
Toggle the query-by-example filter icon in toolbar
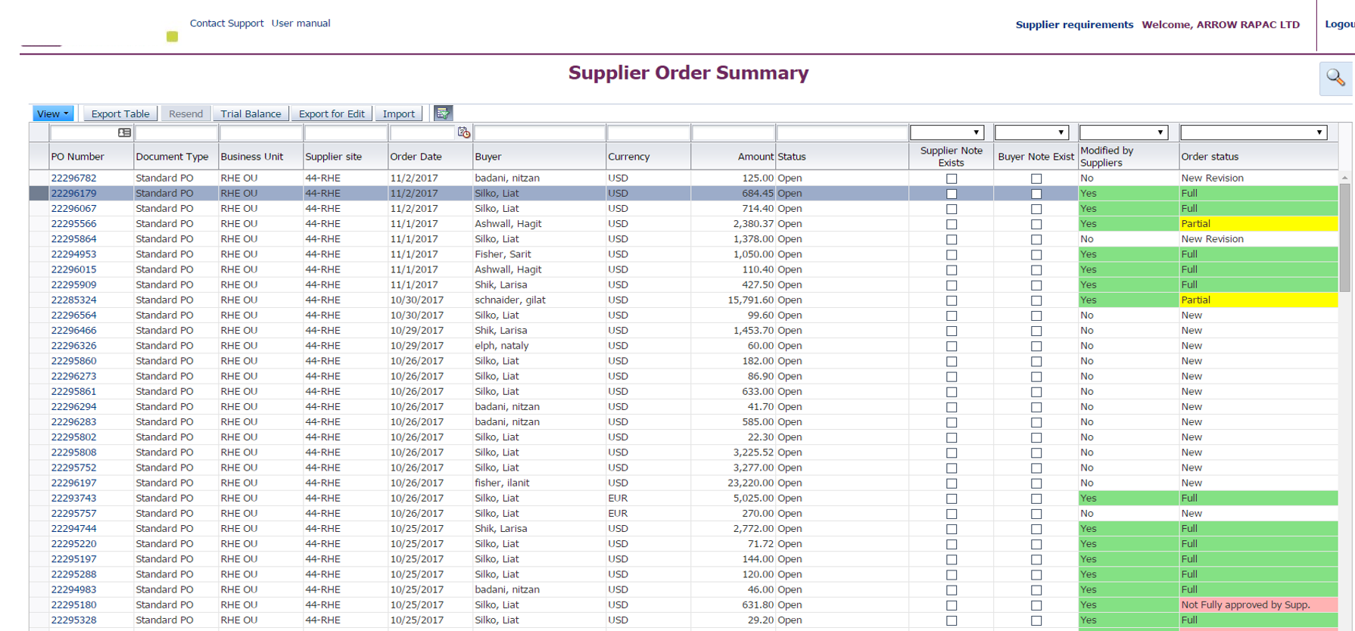click(x=443, y=113)
